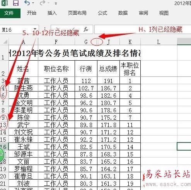The image size is (191, 190).
Task: Click the cell with name 罗榆程
Action: (23, 169)
